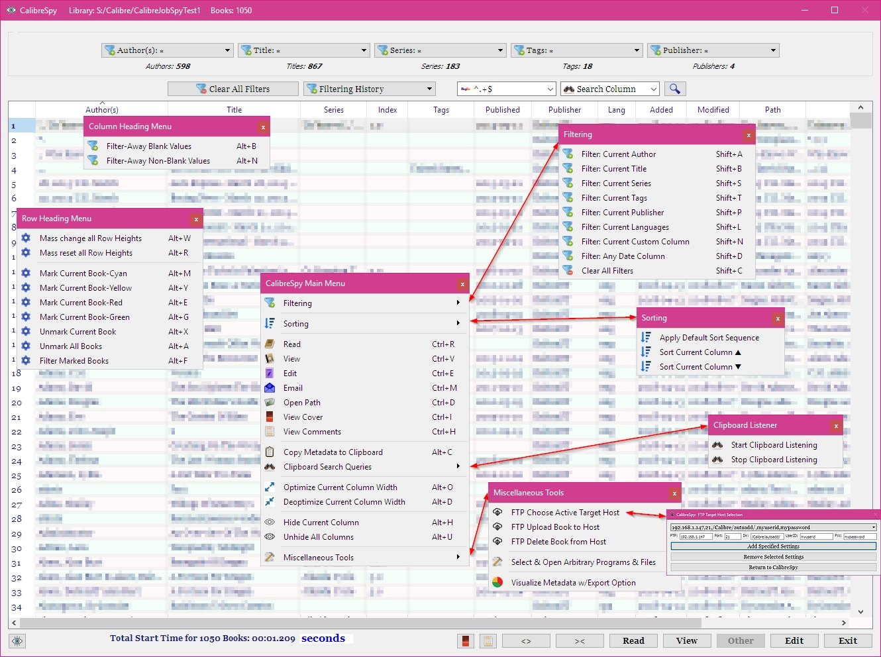Click the gear icon for Filter Marked Books
Image resolution: width=881 pixels, height=657 pixels.
click(26, 360)
